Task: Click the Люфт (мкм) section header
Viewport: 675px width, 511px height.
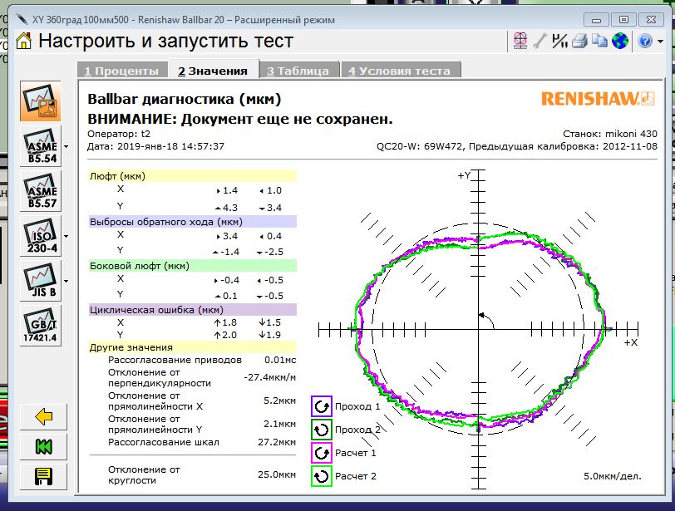Action: pos(193,176)
